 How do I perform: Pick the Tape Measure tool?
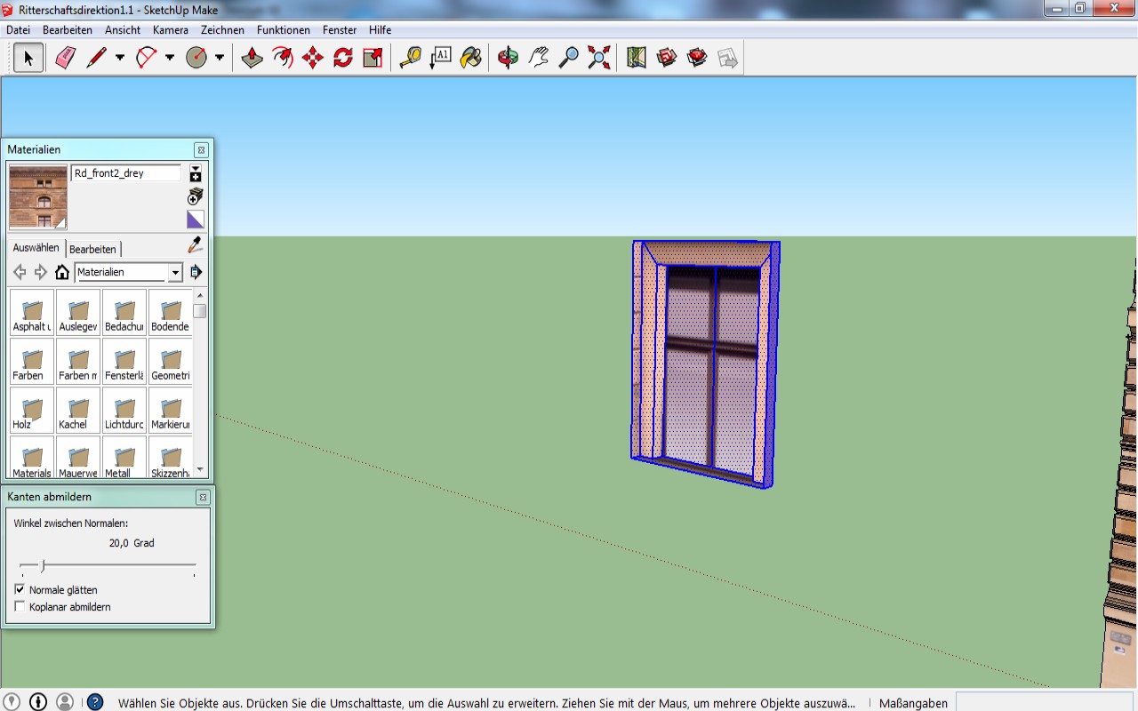(x=410, y=59)
